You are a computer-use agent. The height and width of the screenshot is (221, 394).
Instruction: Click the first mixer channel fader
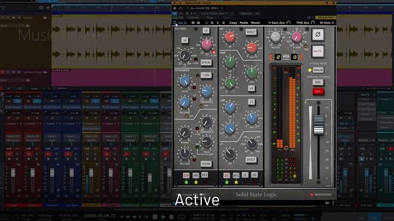13,173
